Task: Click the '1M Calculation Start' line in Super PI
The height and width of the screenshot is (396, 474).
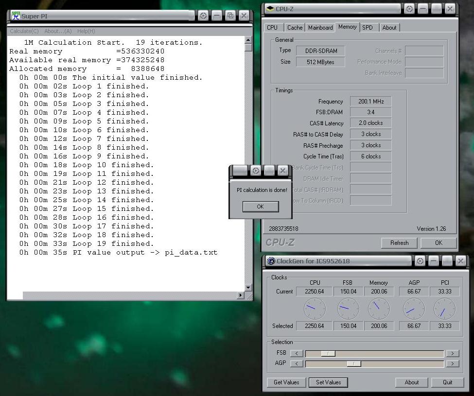Action: click(113, 43)
